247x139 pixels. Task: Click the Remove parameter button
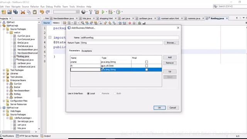tap(170, 63)
